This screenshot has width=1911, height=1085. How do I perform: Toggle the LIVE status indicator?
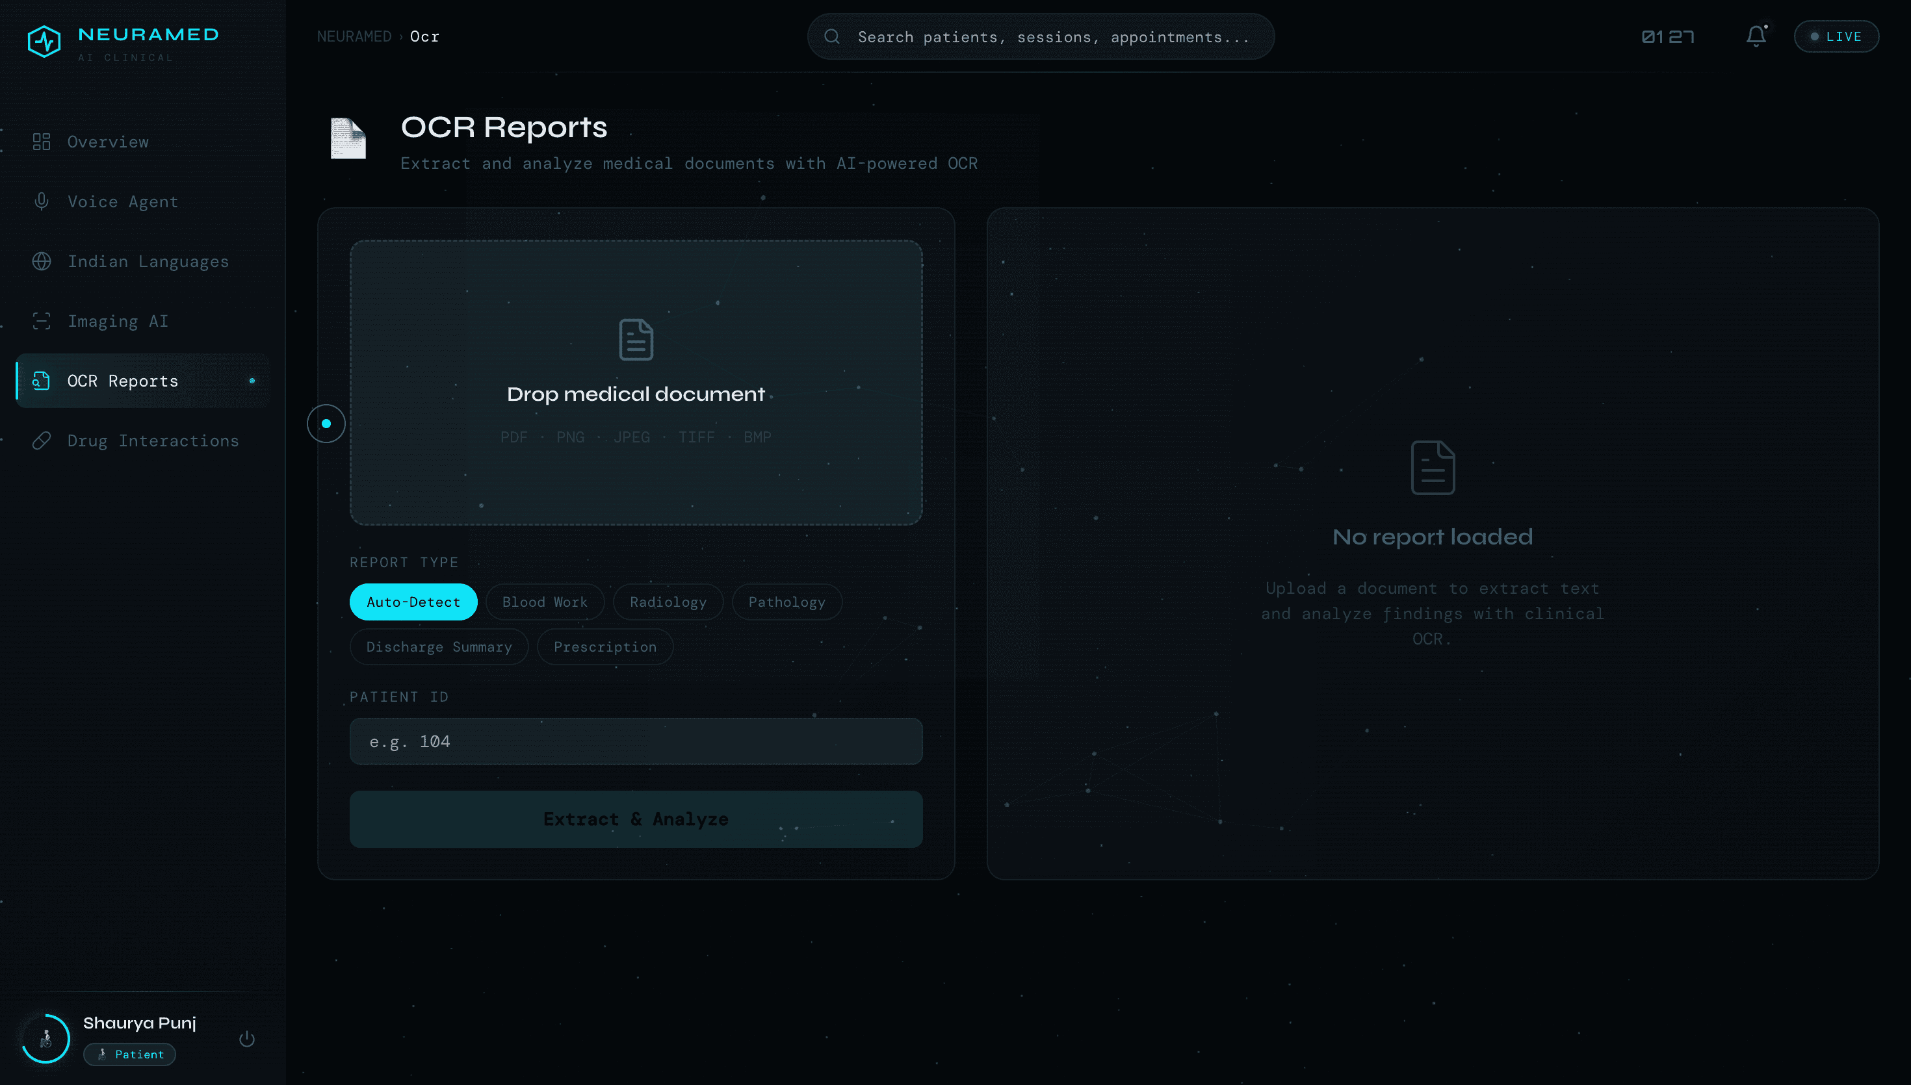(1836, 36)
